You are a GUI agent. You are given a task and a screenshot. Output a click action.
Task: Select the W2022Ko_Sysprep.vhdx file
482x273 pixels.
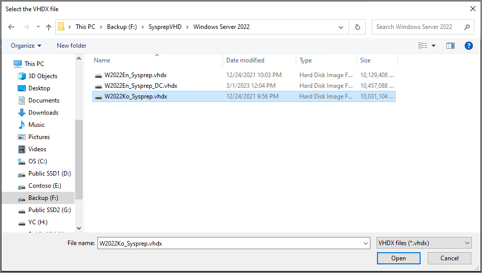(x=135, y=96)
